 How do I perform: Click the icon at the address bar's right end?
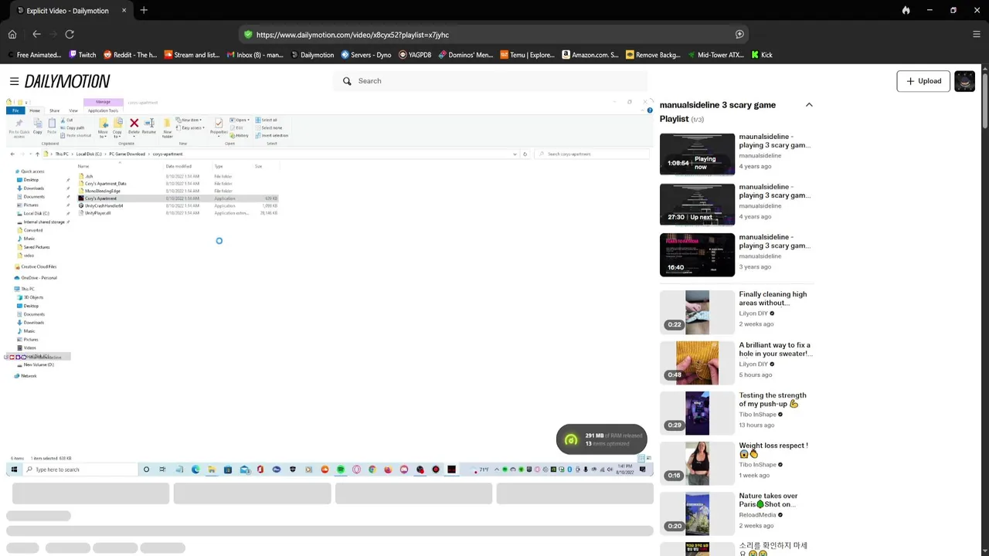pos(739,35)
